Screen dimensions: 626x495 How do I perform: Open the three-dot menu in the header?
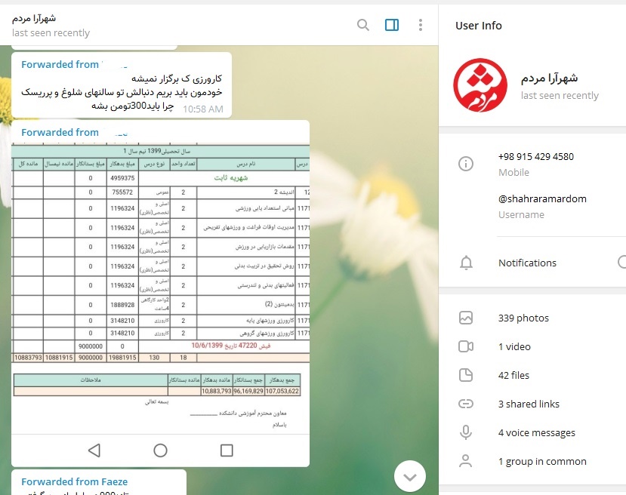(x=420, y=25)
